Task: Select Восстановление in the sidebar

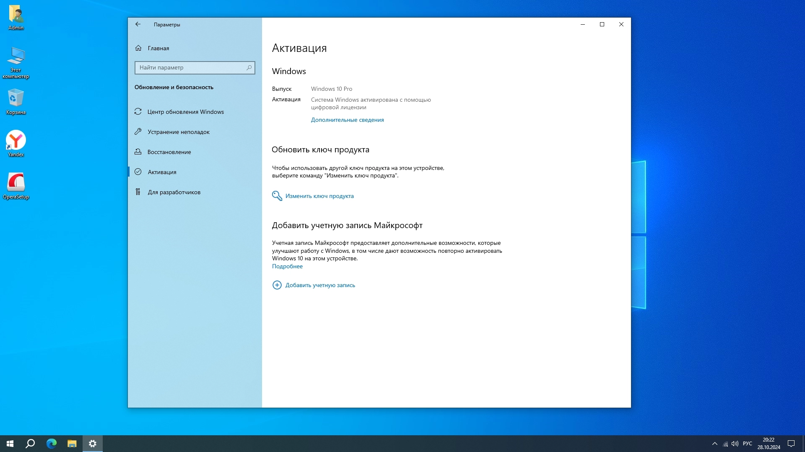Action: (169, 152)
